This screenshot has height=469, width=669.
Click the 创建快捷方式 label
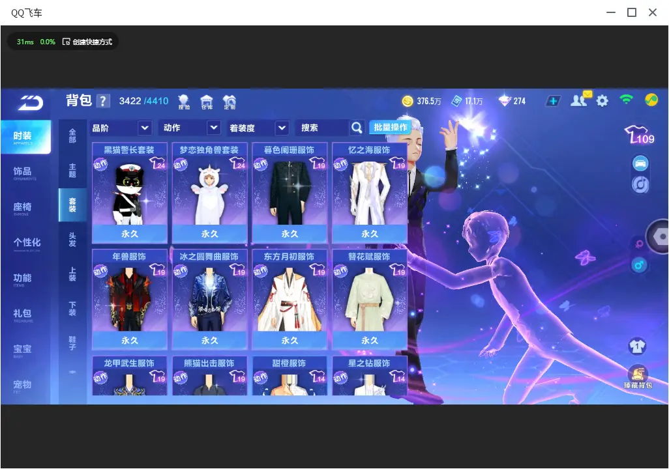pyautogui.click(x=92, y=42)
